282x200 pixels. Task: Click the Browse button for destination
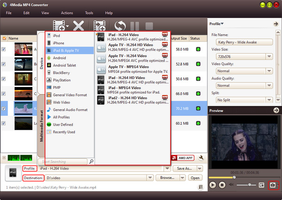167,178
